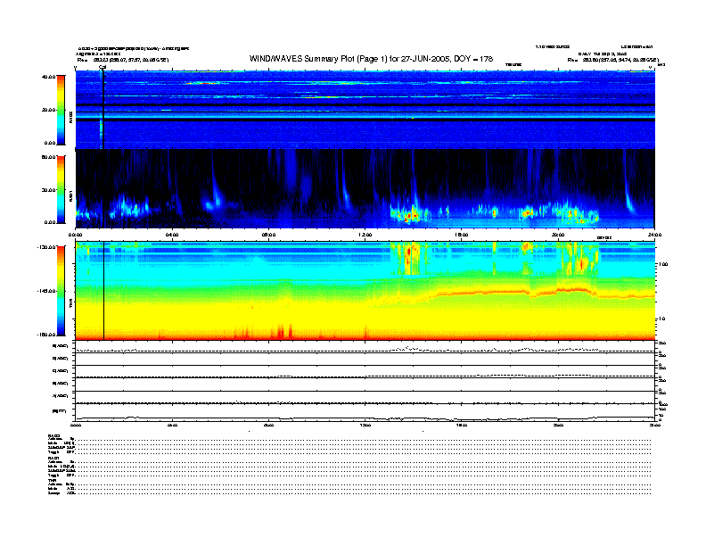Click the 20.00 label on RAD2 scale
The image size is (706, 546).
[48, 110]
